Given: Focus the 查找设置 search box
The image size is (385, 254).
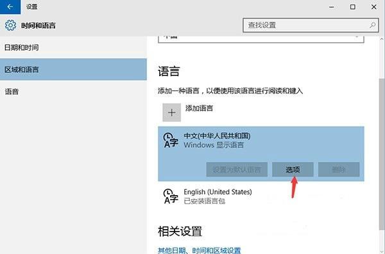Looking at the screenshot, I should pyautogui.click(x=311, y=25).
